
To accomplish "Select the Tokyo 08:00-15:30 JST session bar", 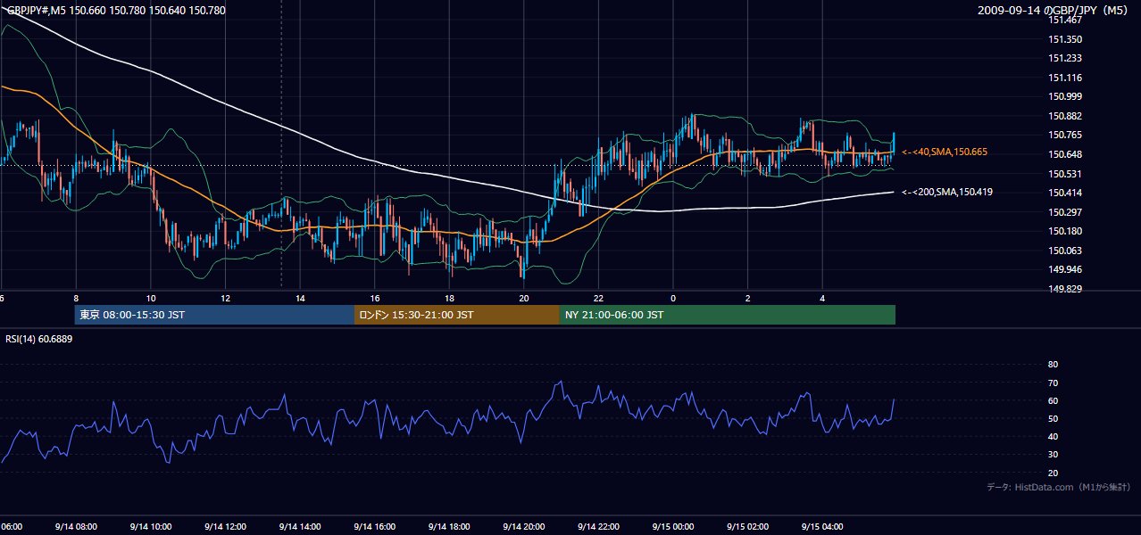I will [x=214, y=315].
